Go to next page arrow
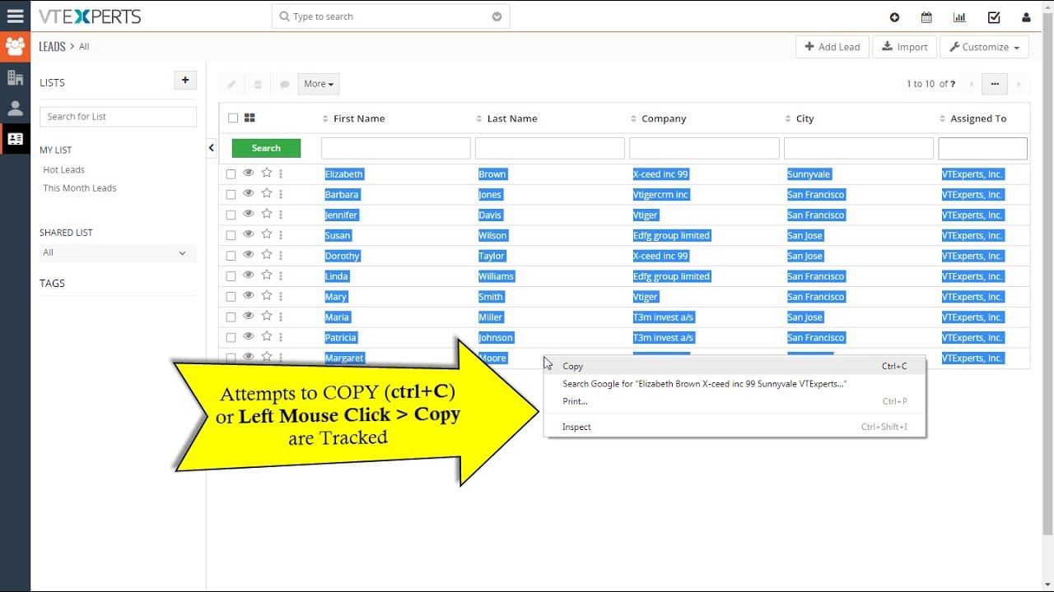This screenshot has height=592, width=1054. point(1019,84)
